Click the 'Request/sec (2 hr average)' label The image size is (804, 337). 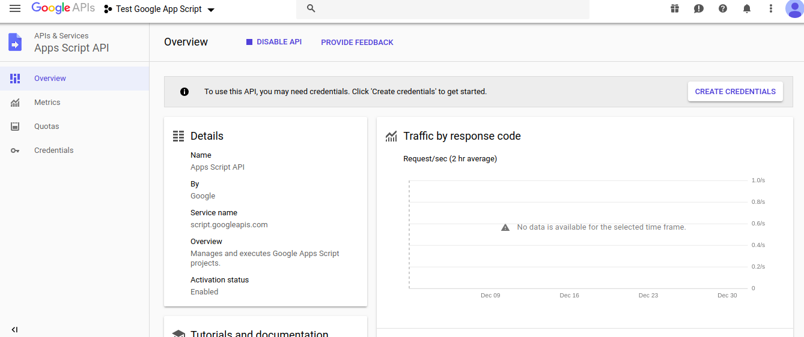[x=450, y=159]
